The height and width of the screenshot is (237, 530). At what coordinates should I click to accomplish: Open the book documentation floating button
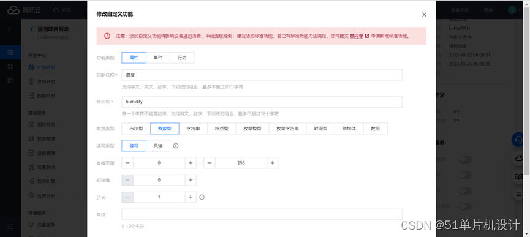tap(519, 176)
